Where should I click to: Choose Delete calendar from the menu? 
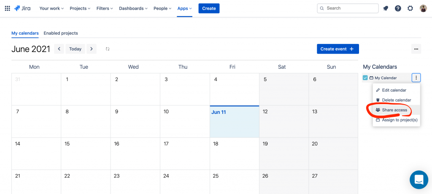(x=397, y=100)
